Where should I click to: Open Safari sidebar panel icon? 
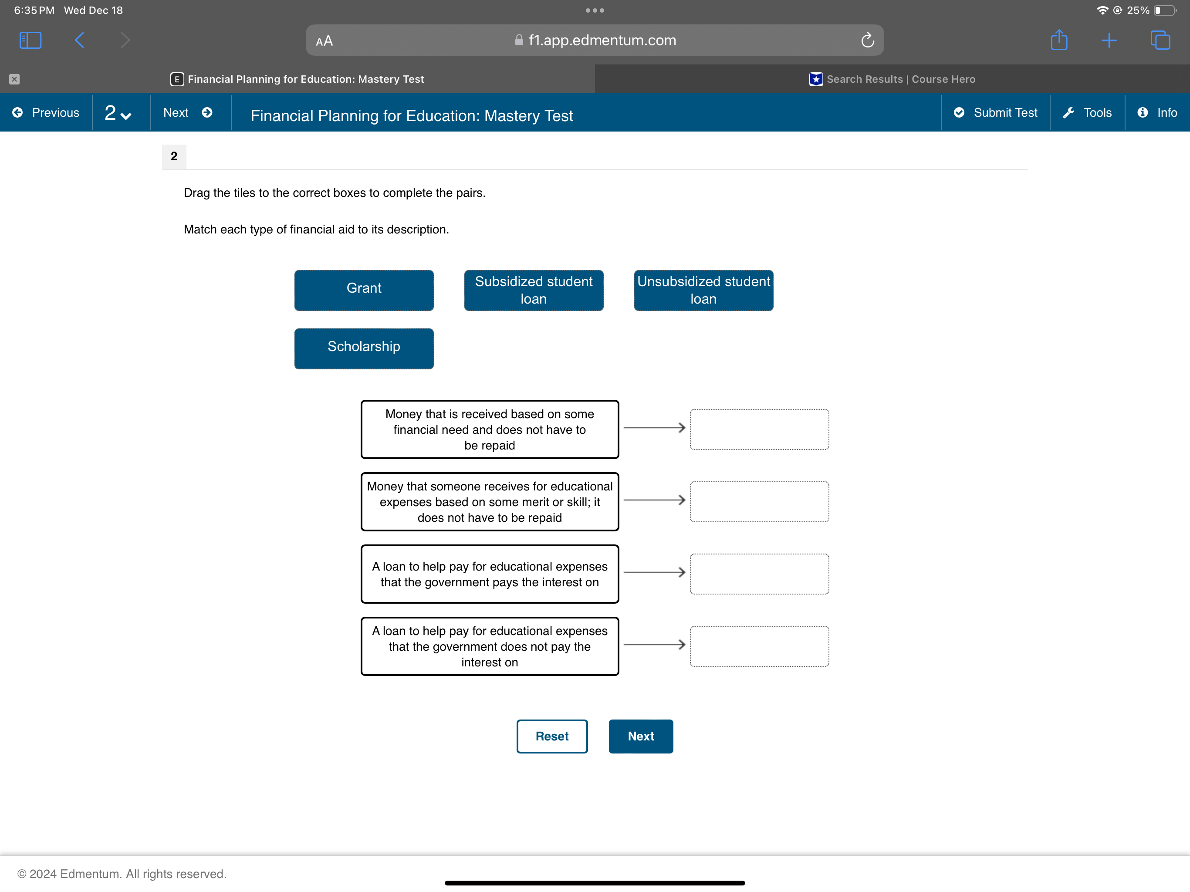[30, 41]
